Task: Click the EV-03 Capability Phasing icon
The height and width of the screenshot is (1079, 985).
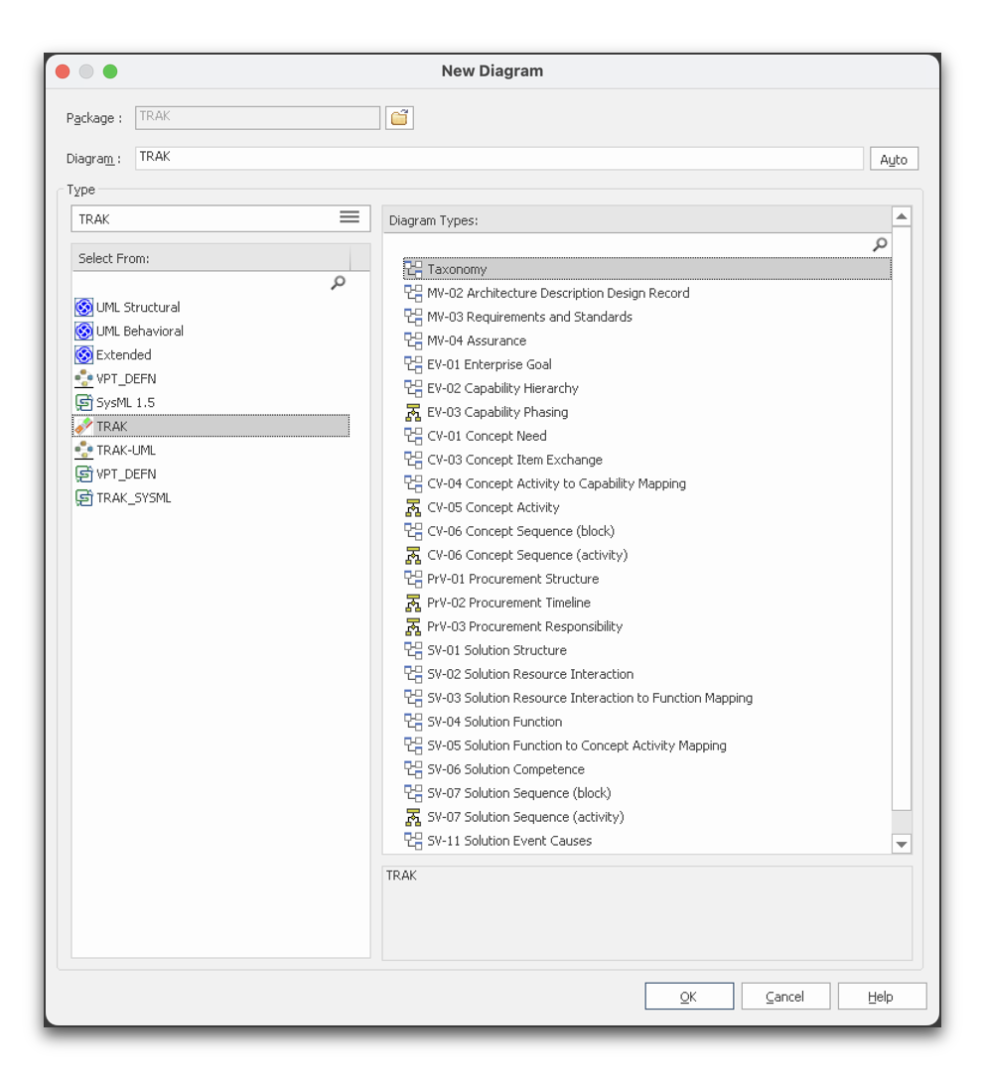Action: point(413,412)
